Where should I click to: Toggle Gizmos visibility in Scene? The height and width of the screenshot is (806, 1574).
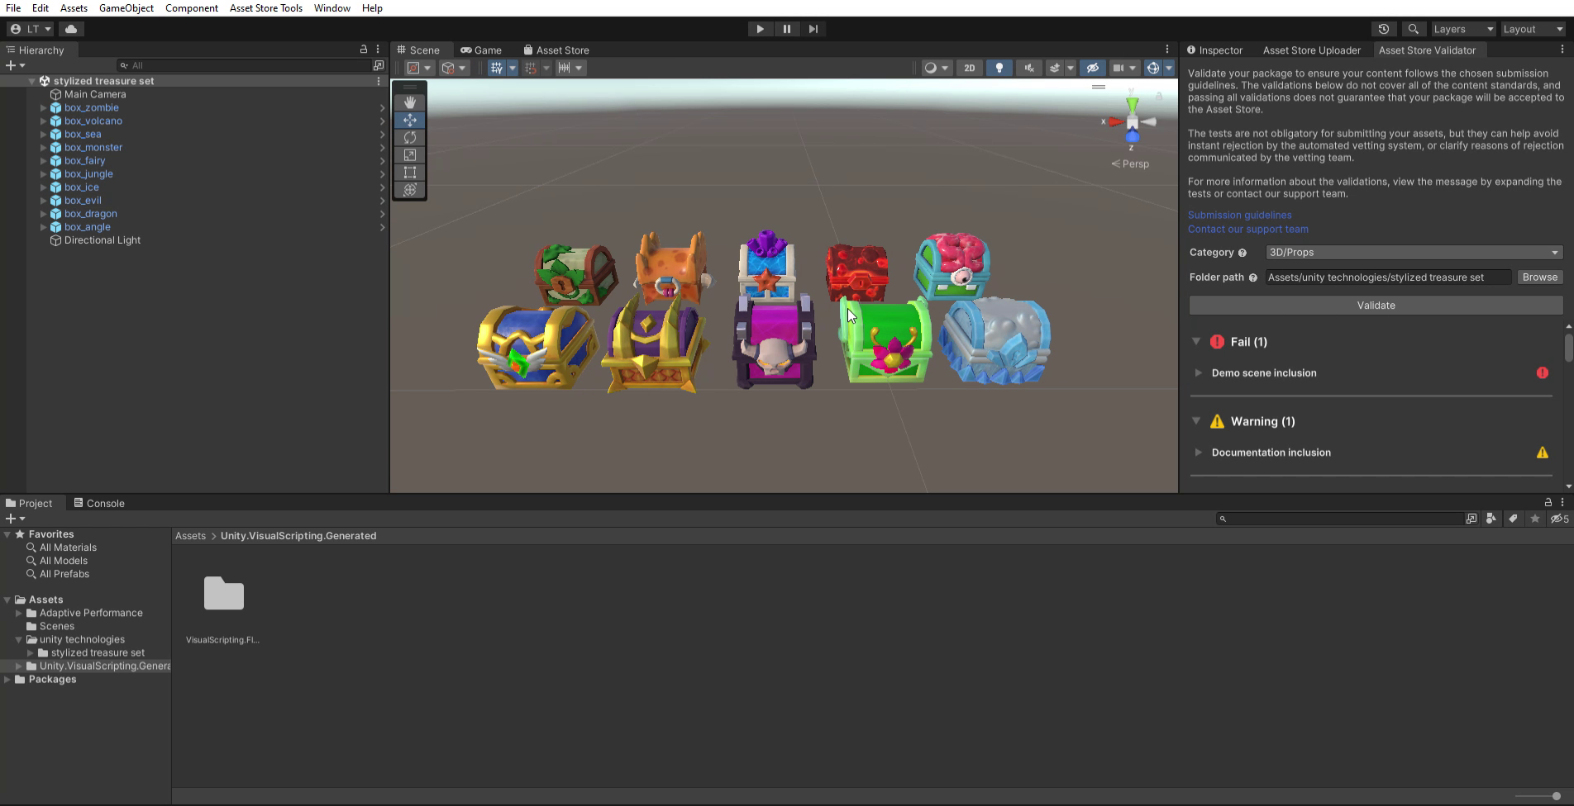tap(1152, 68)
